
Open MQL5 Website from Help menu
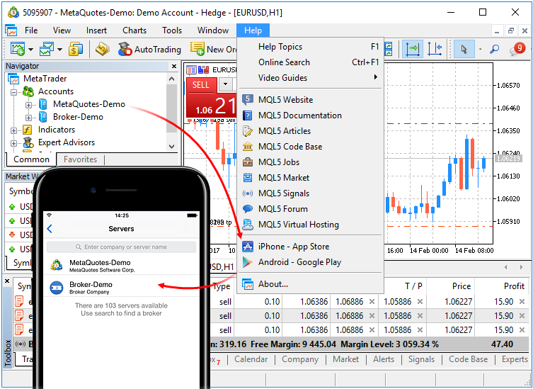[x=310, y=100]
